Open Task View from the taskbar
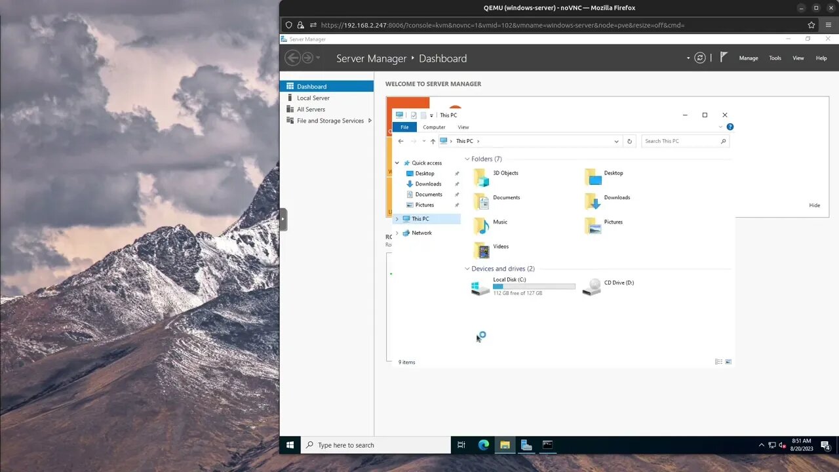 pos(461,445)
